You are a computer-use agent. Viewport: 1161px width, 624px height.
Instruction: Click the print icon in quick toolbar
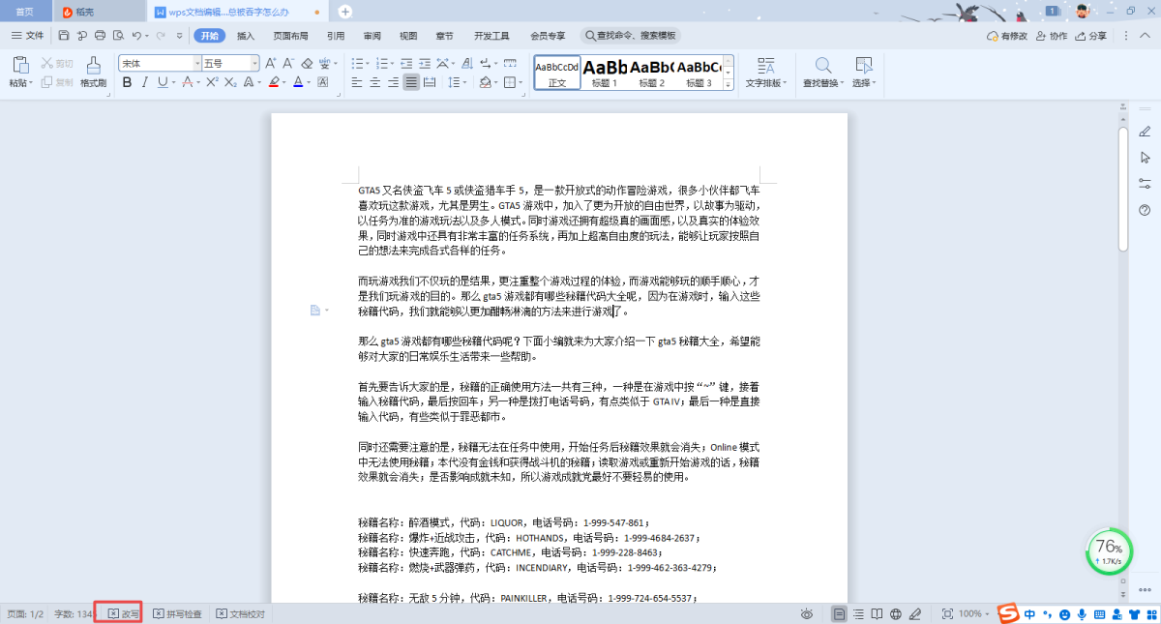click(100, 36)
